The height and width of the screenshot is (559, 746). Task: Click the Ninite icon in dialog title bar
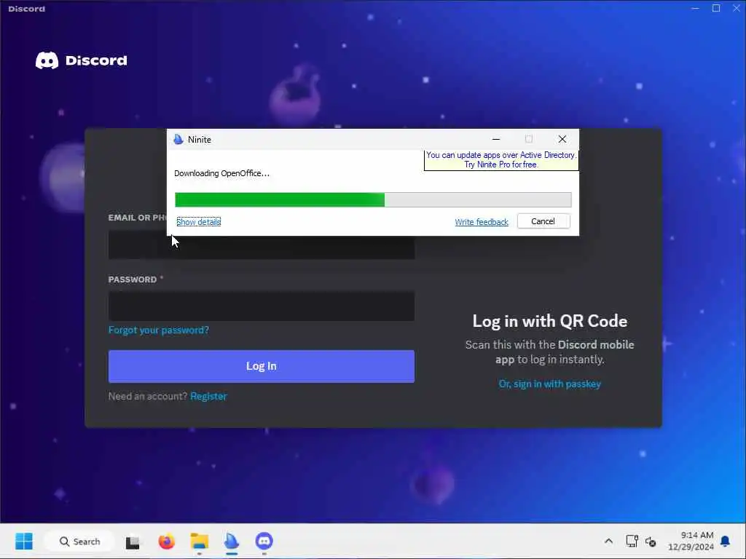178,139
